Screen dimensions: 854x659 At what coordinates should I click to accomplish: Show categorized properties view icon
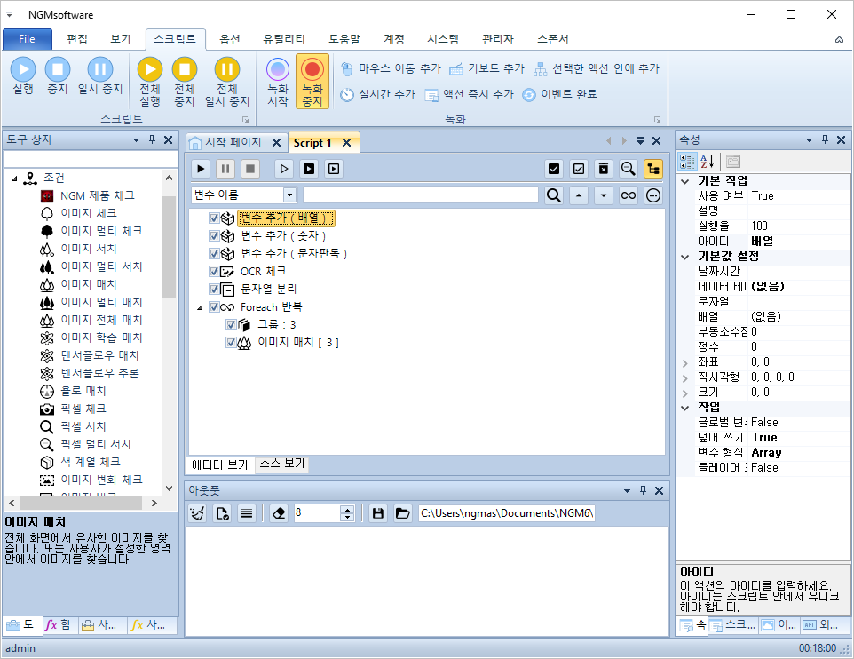point(687,162)
